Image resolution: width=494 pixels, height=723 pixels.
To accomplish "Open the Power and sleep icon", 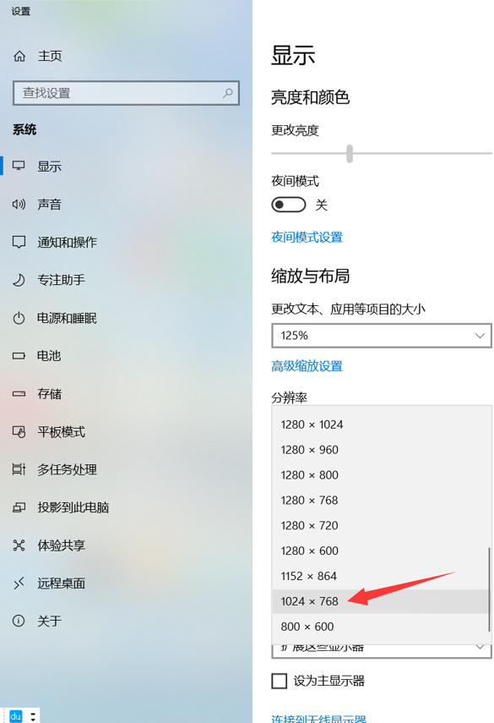I will point(19,318).
